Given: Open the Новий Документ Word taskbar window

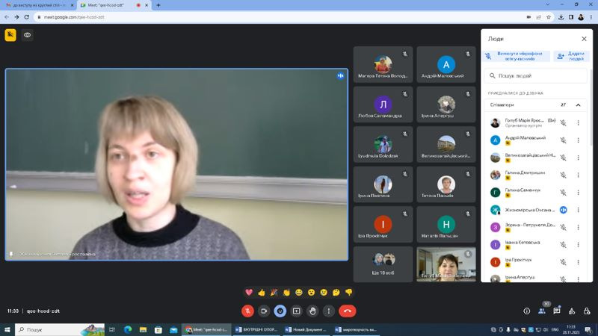Looking at the screenshot, I should coord(306,329).
